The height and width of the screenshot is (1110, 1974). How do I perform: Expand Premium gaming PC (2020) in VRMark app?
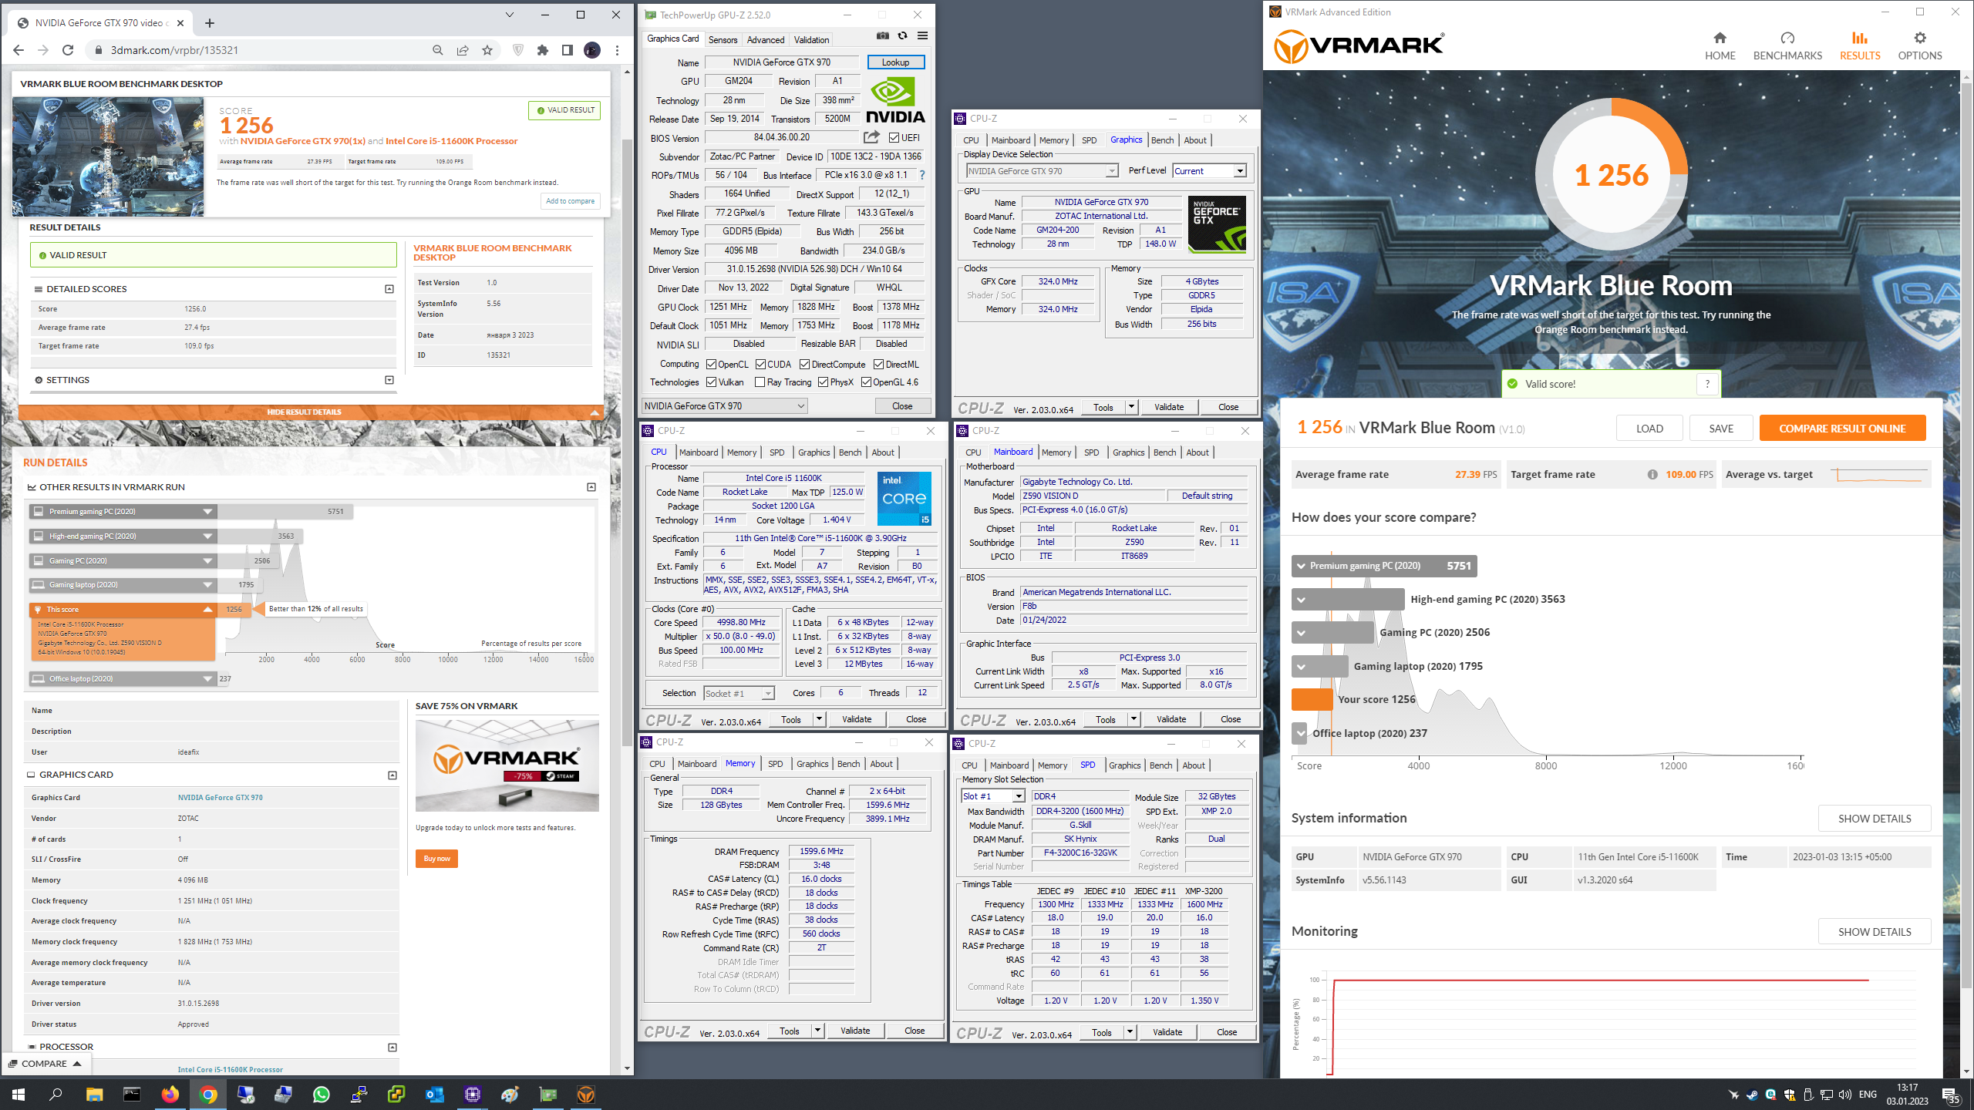(x=1302, y=566)
